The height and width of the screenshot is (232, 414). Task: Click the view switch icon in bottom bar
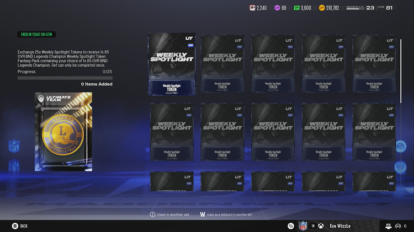291,226
